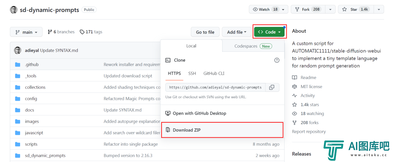
Task: Click the book icon beside Readme
Action: click(x=294, y=78)
